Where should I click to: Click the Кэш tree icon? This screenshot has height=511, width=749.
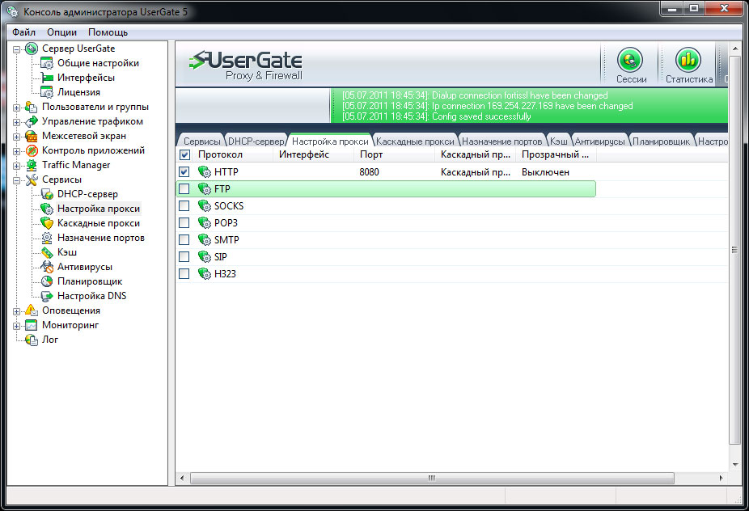coord(47,252)
